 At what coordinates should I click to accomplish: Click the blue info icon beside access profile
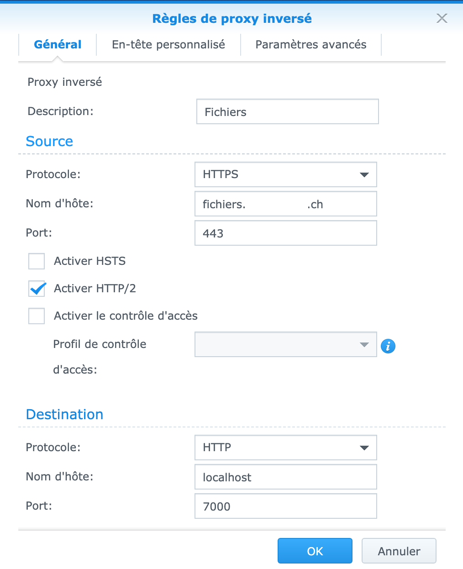(388, 346)
